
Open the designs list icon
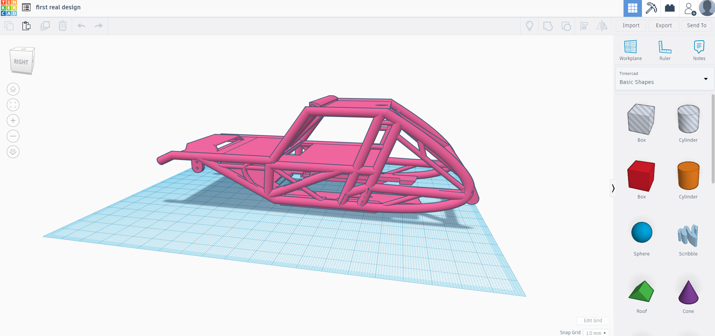tap(26, 7)
